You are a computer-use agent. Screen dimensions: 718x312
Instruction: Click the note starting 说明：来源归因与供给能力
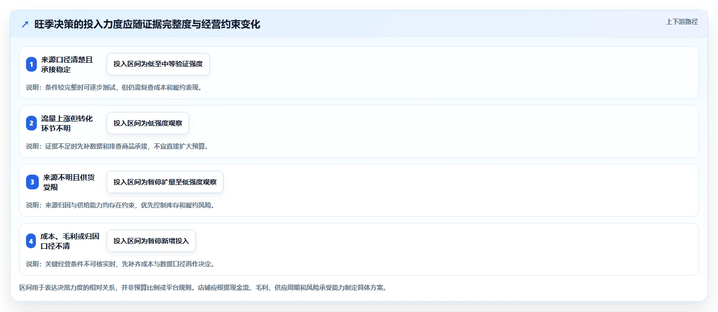[120, 205]
